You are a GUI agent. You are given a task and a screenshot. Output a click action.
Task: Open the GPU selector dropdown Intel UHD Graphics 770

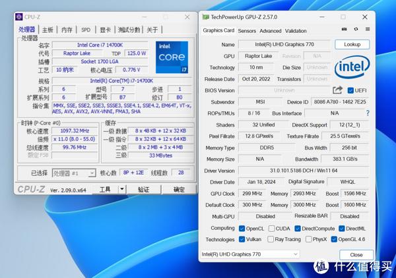coord(249,254)
